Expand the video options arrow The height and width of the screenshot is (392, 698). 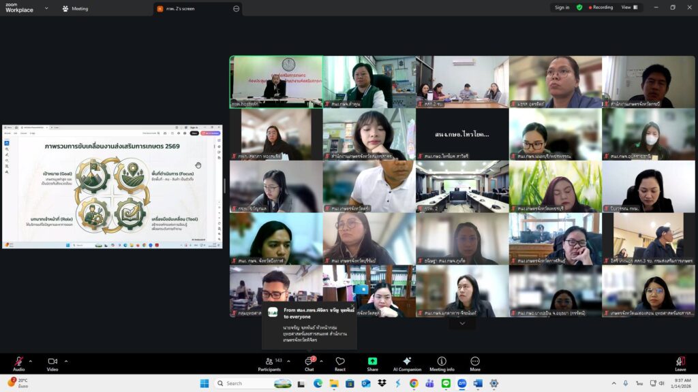click(66, 361)
